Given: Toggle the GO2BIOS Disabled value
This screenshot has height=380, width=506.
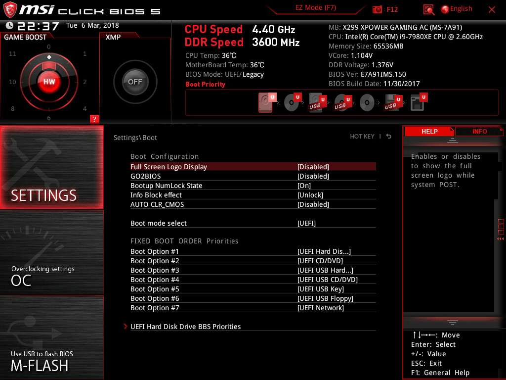Looking at the screenshot, I should (313, 176).
